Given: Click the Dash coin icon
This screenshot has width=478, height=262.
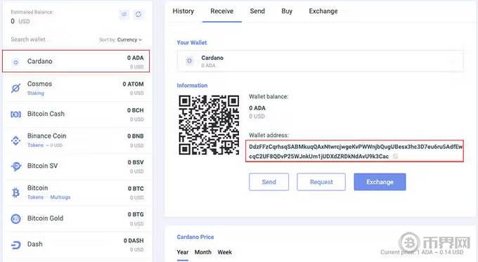Looking at the screenshot, I should tap(16, 245).
